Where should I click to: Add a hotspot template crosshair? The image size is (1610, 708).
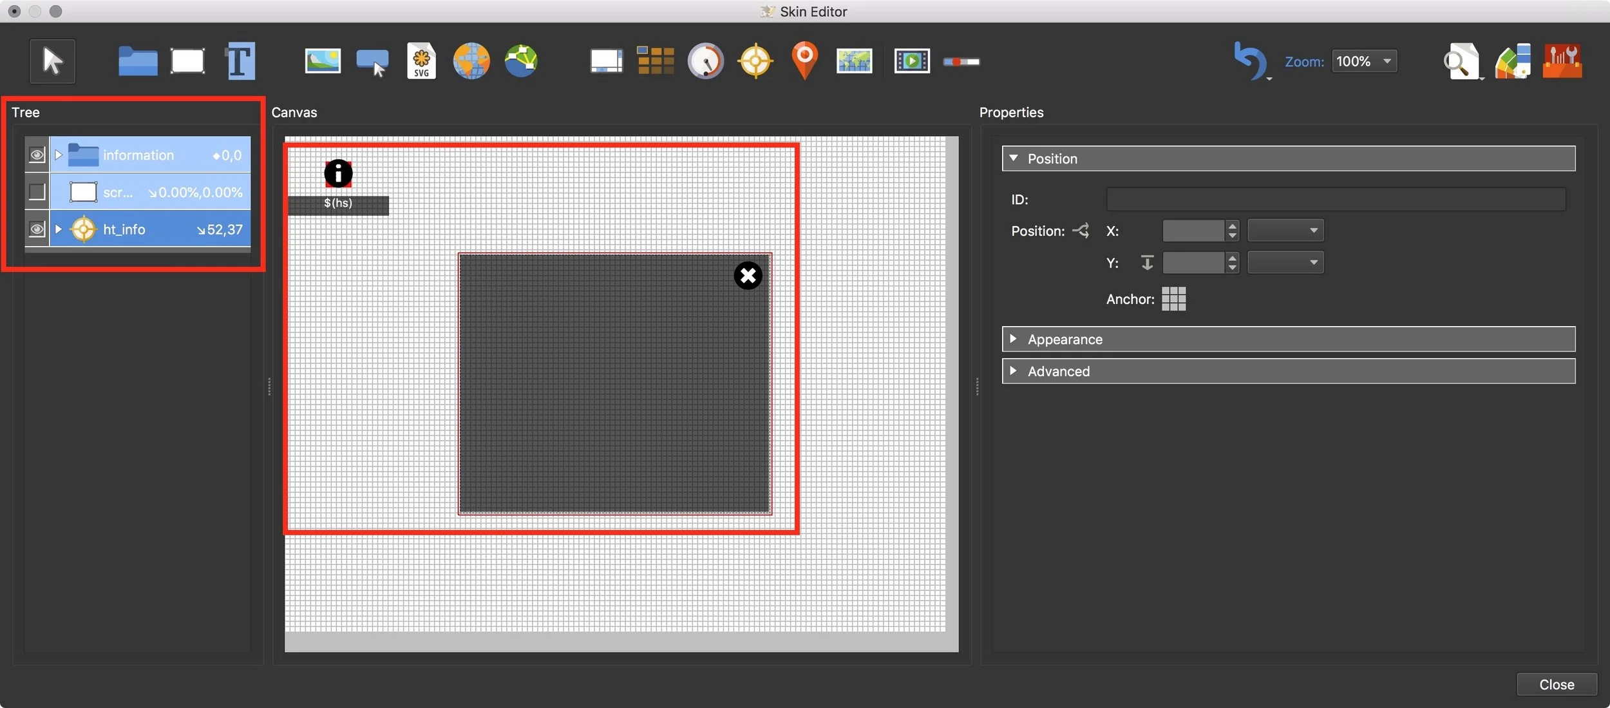pos(755,62)
